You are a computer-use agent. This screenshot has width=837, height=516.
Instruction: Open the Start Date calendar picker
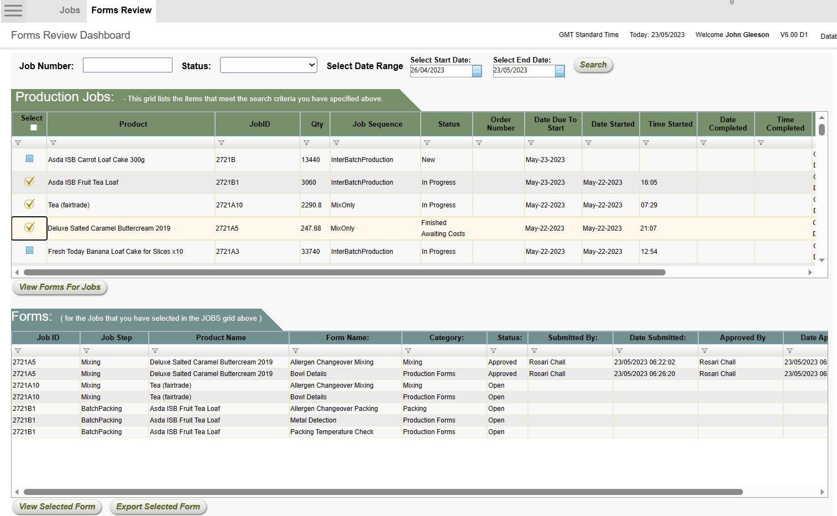coord(477,71)
